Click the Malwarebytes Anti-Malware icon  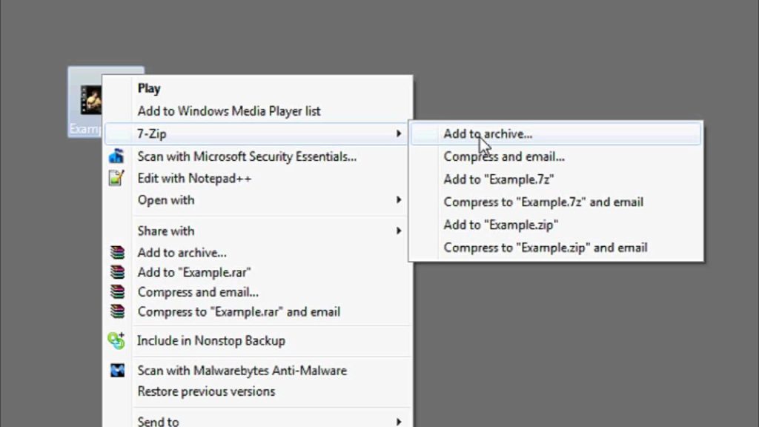pos(117,371)
